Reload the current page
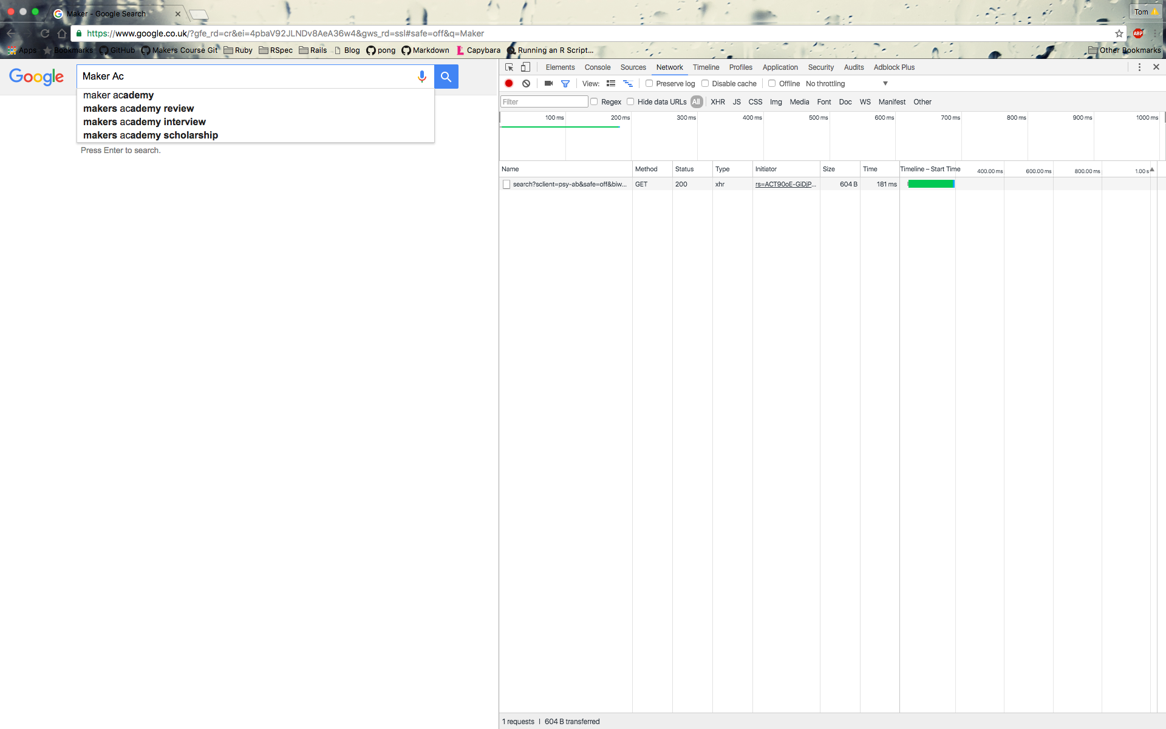This screenshot has width=1166, height=729. 45,33
